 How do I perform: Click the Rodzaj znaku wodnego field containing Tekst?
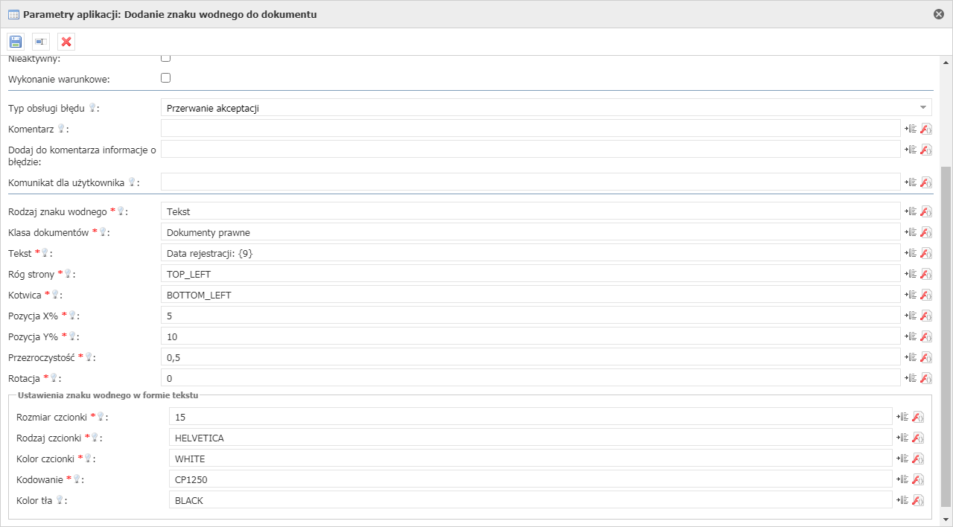[x=531, y=211]
